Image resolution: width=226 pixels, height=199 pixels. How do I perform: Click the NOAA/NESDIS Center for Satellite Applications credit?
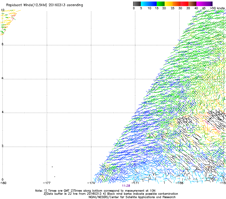[x=132, y=197]
